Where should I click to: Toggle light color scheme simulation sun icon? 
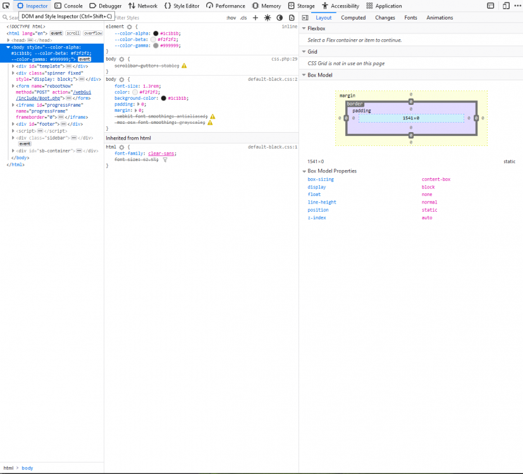click(268, 18)
